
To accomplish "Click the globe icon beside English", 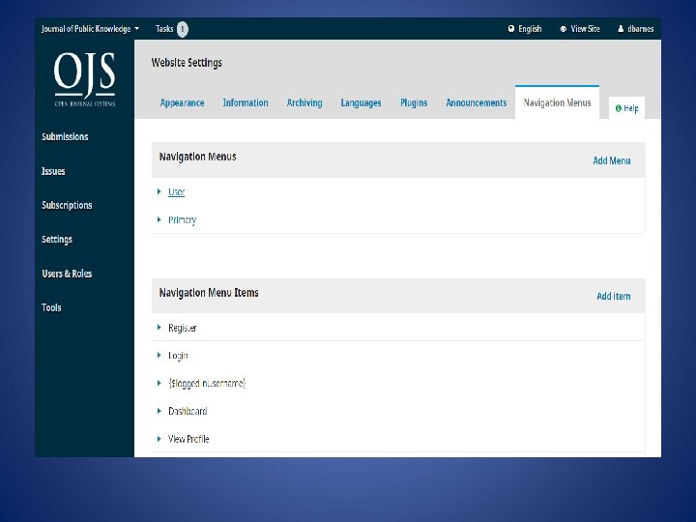I will click(x=511, y=29).
